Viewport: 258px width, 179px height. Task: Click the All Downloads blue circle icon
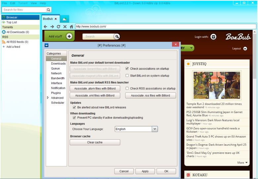(4, 32)
